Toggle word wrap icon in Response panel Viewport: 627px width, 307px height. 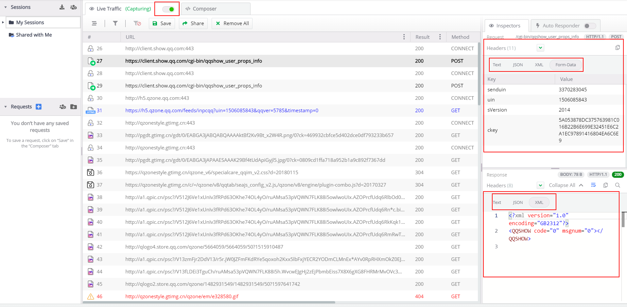[x=593, y=185]
